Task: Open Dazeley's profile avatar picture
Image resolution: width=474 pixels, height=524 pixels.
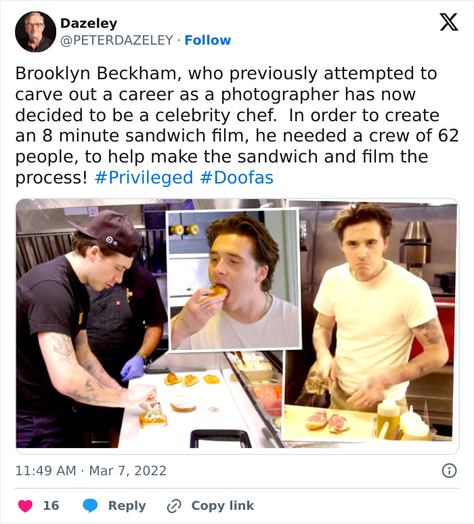Action: coord(35,32)
